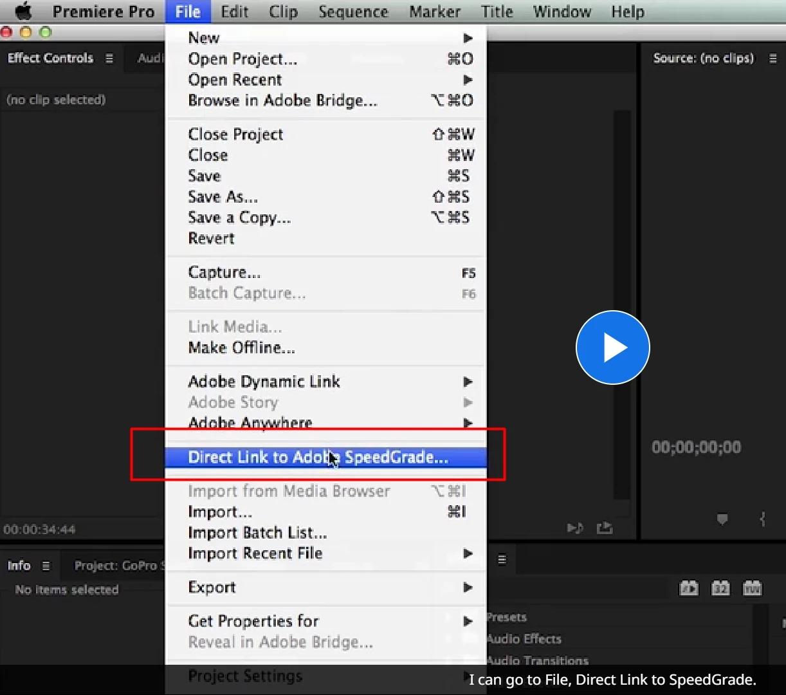The width and height of the screenshot is (786, 695).
Task: Choose Save a Copy…
Action: click(x=326, y=218)
